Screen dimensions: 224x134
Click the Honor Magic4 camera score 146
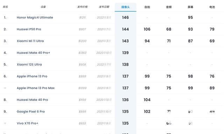click(x=125, y=17)
